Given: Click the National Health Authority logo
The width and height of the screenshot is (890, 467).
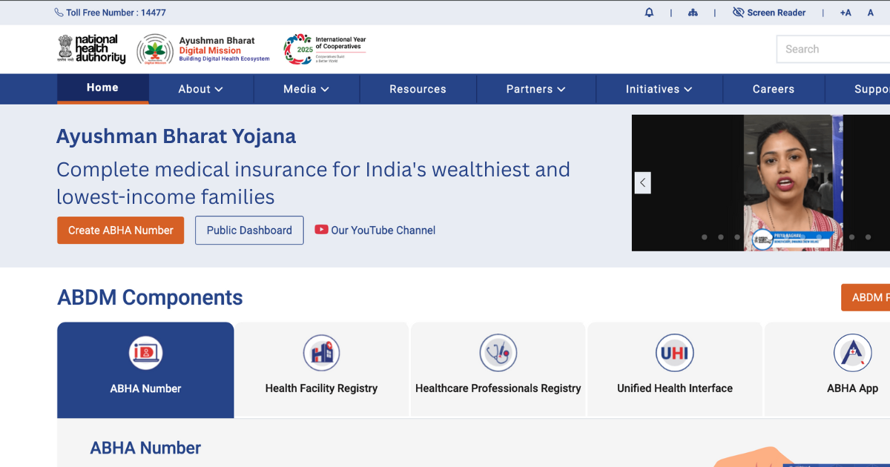Looking at the screenshot, I should [x=92, y=49].
